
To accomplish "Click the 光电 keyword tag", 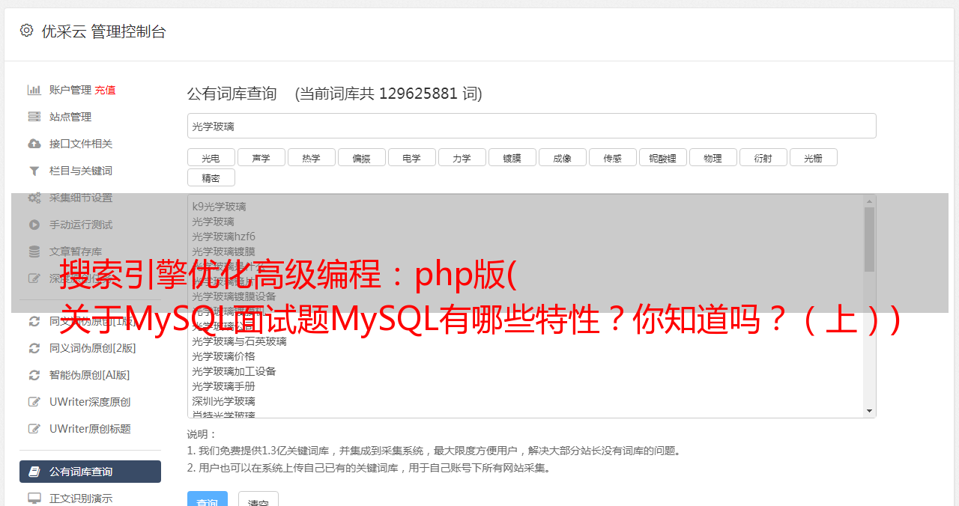I will point(211,158).
